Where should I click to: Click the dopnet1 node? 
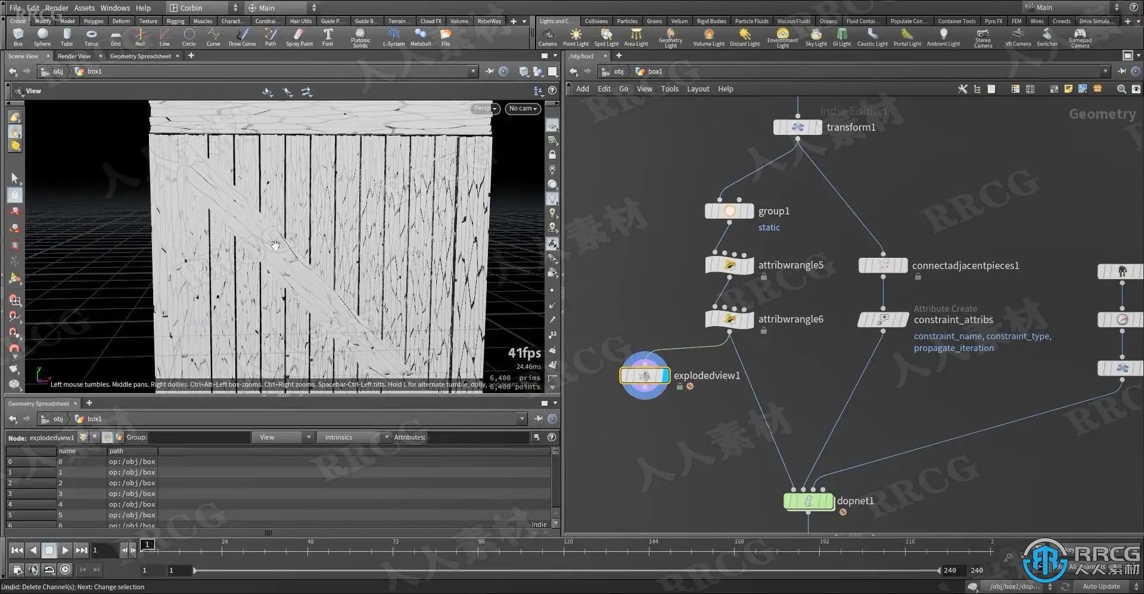click(807, 501)
